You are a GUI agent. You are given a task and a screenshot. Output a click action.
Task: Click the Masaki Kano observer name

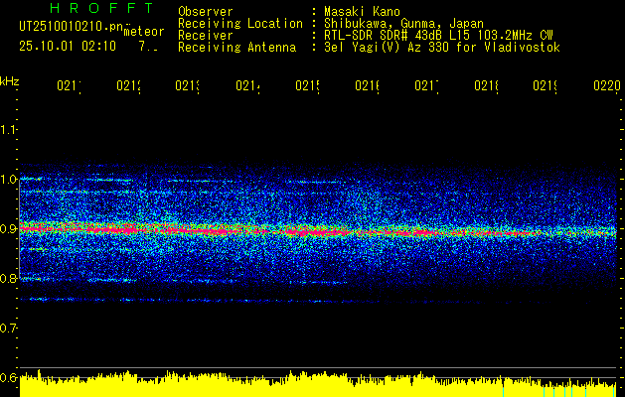pos(362,11)
